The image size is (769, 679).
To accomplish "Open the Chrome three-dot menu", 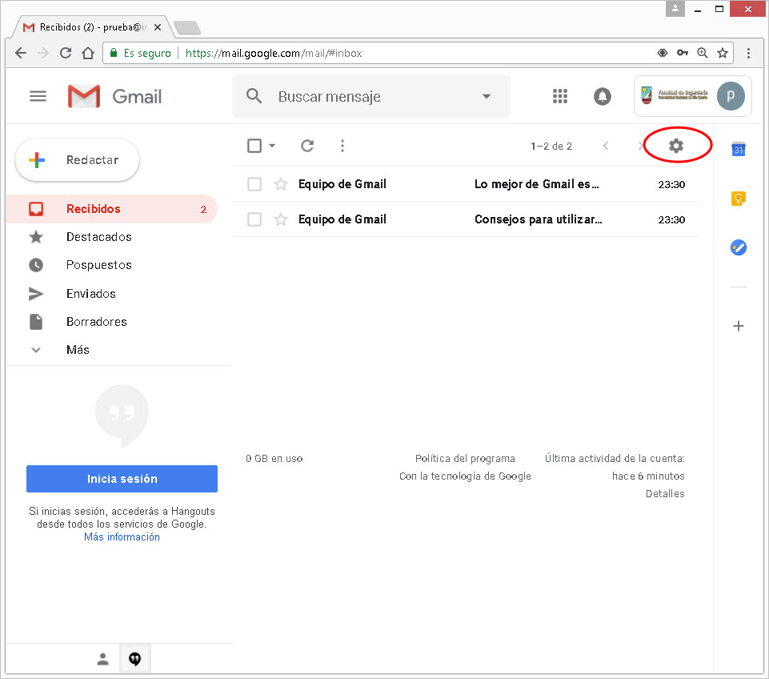I will (748, 53).
